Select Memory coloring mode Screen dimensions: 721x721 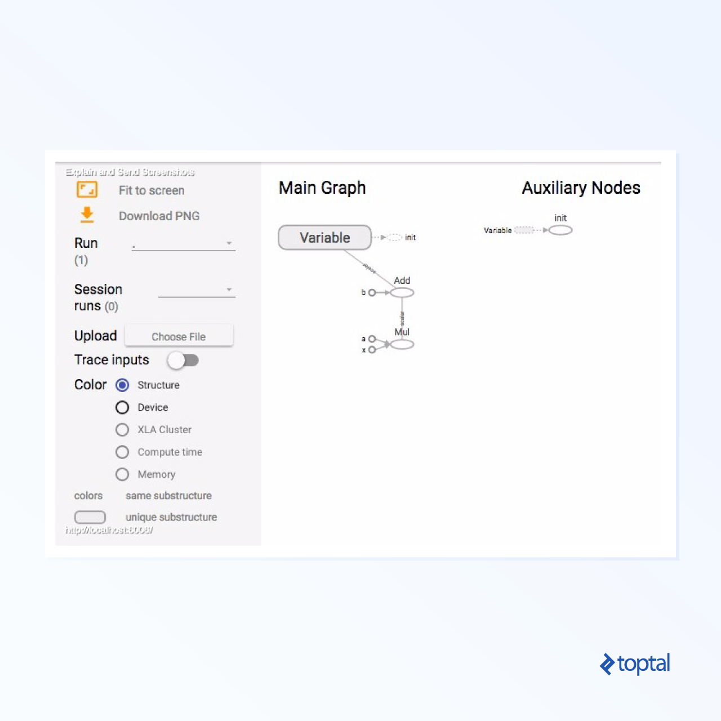tap(122, 474)
